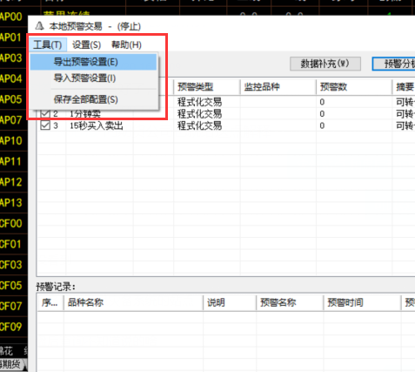Select AP07 in the background quote list
Image resolution: width=415 pixels, height=372 pixels.
click(x=11, y=120)
